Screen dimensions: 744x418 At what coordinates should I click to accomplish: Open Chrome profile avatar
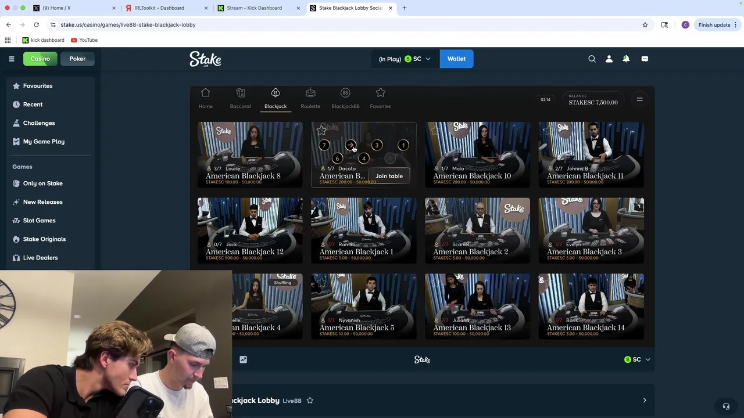[685, 25]
